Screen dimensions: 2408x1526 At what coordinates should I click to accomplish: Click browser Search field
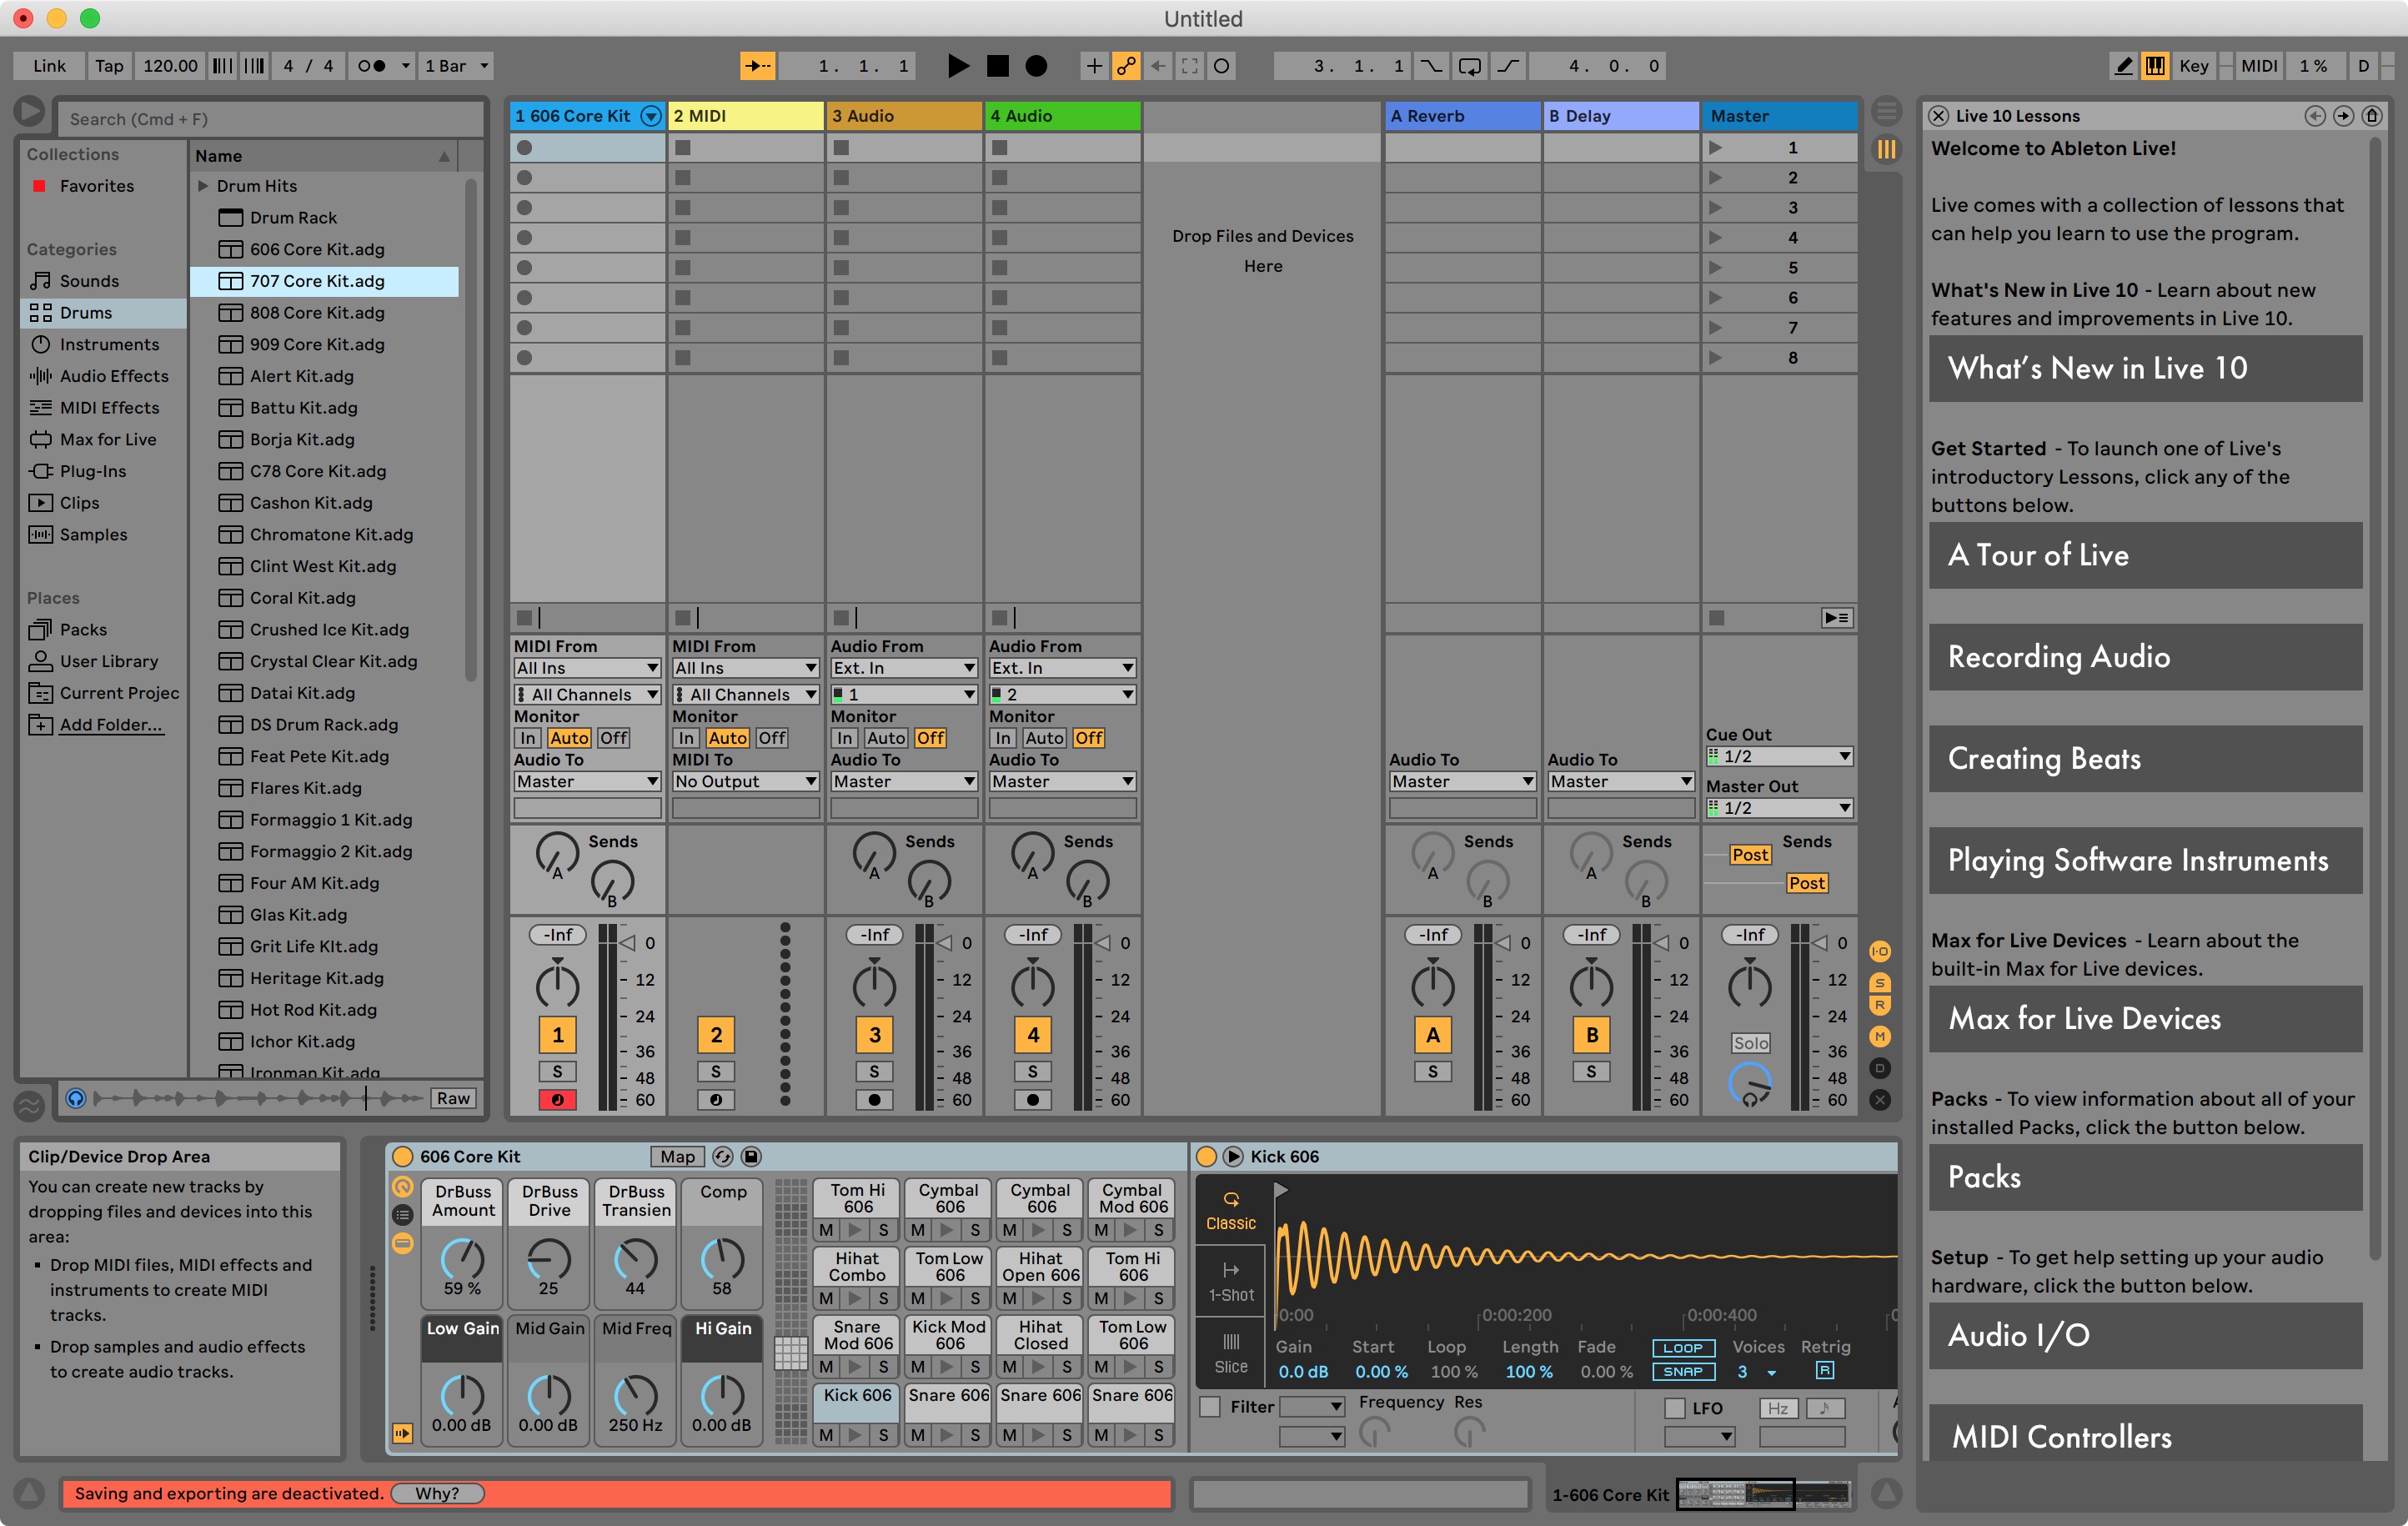[x=272, y=119]
